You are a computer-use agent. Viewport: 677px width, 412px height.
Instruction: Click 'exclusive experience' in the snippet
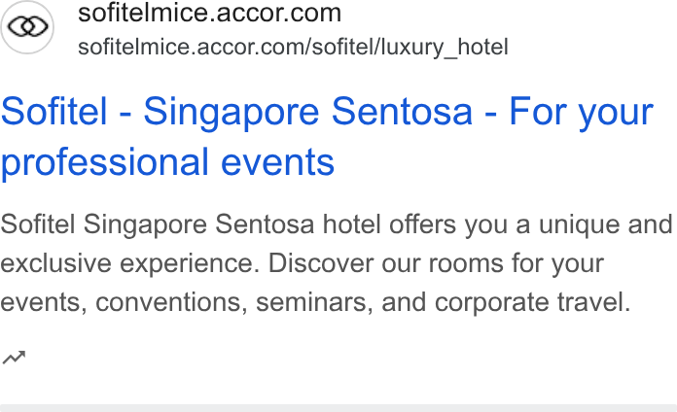(x=129, y=263)
